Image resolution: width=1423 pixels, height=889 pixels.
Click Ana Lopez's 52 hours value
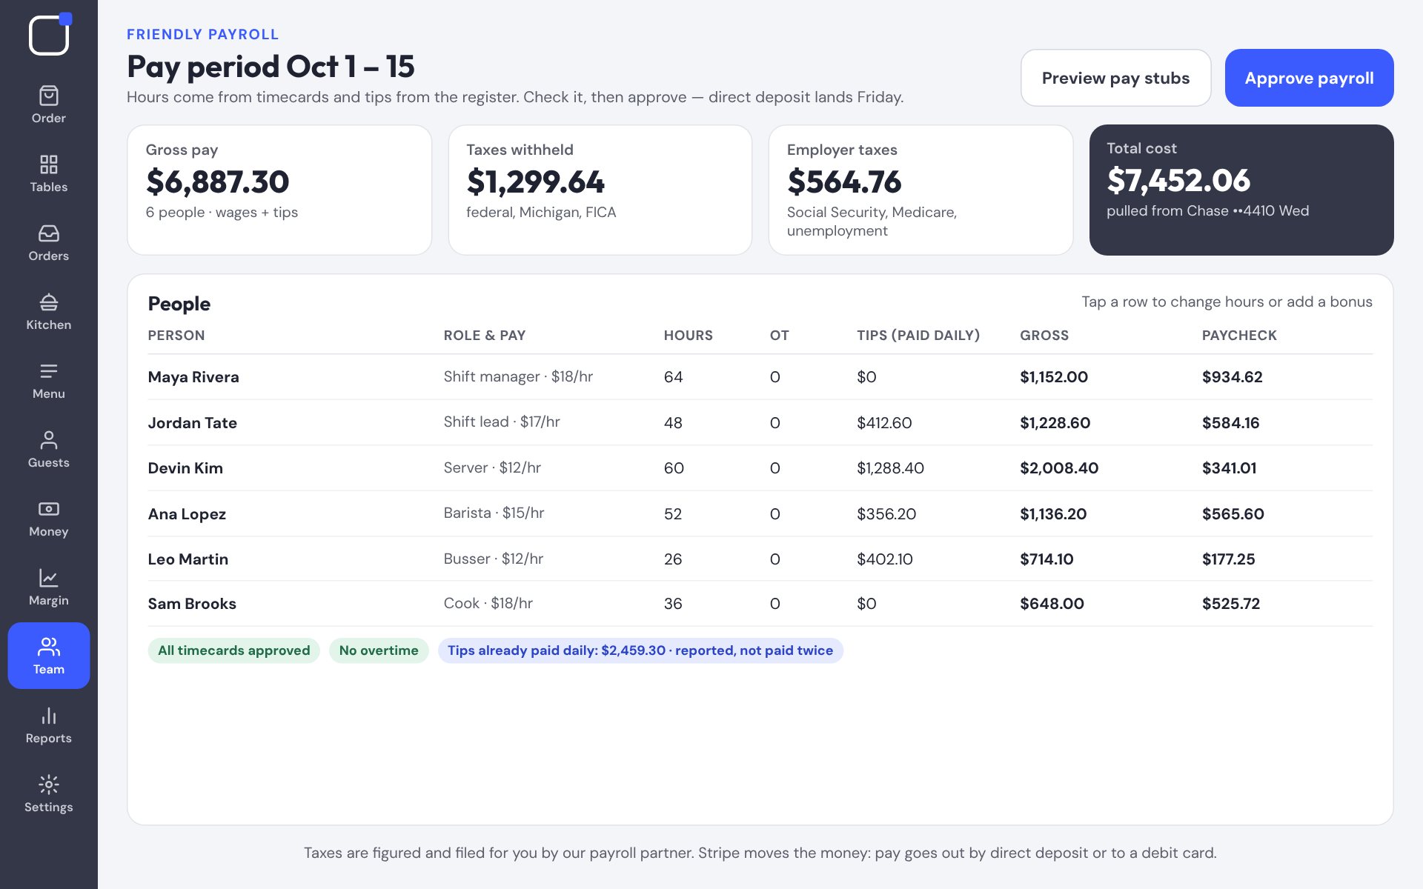(672, 514)
